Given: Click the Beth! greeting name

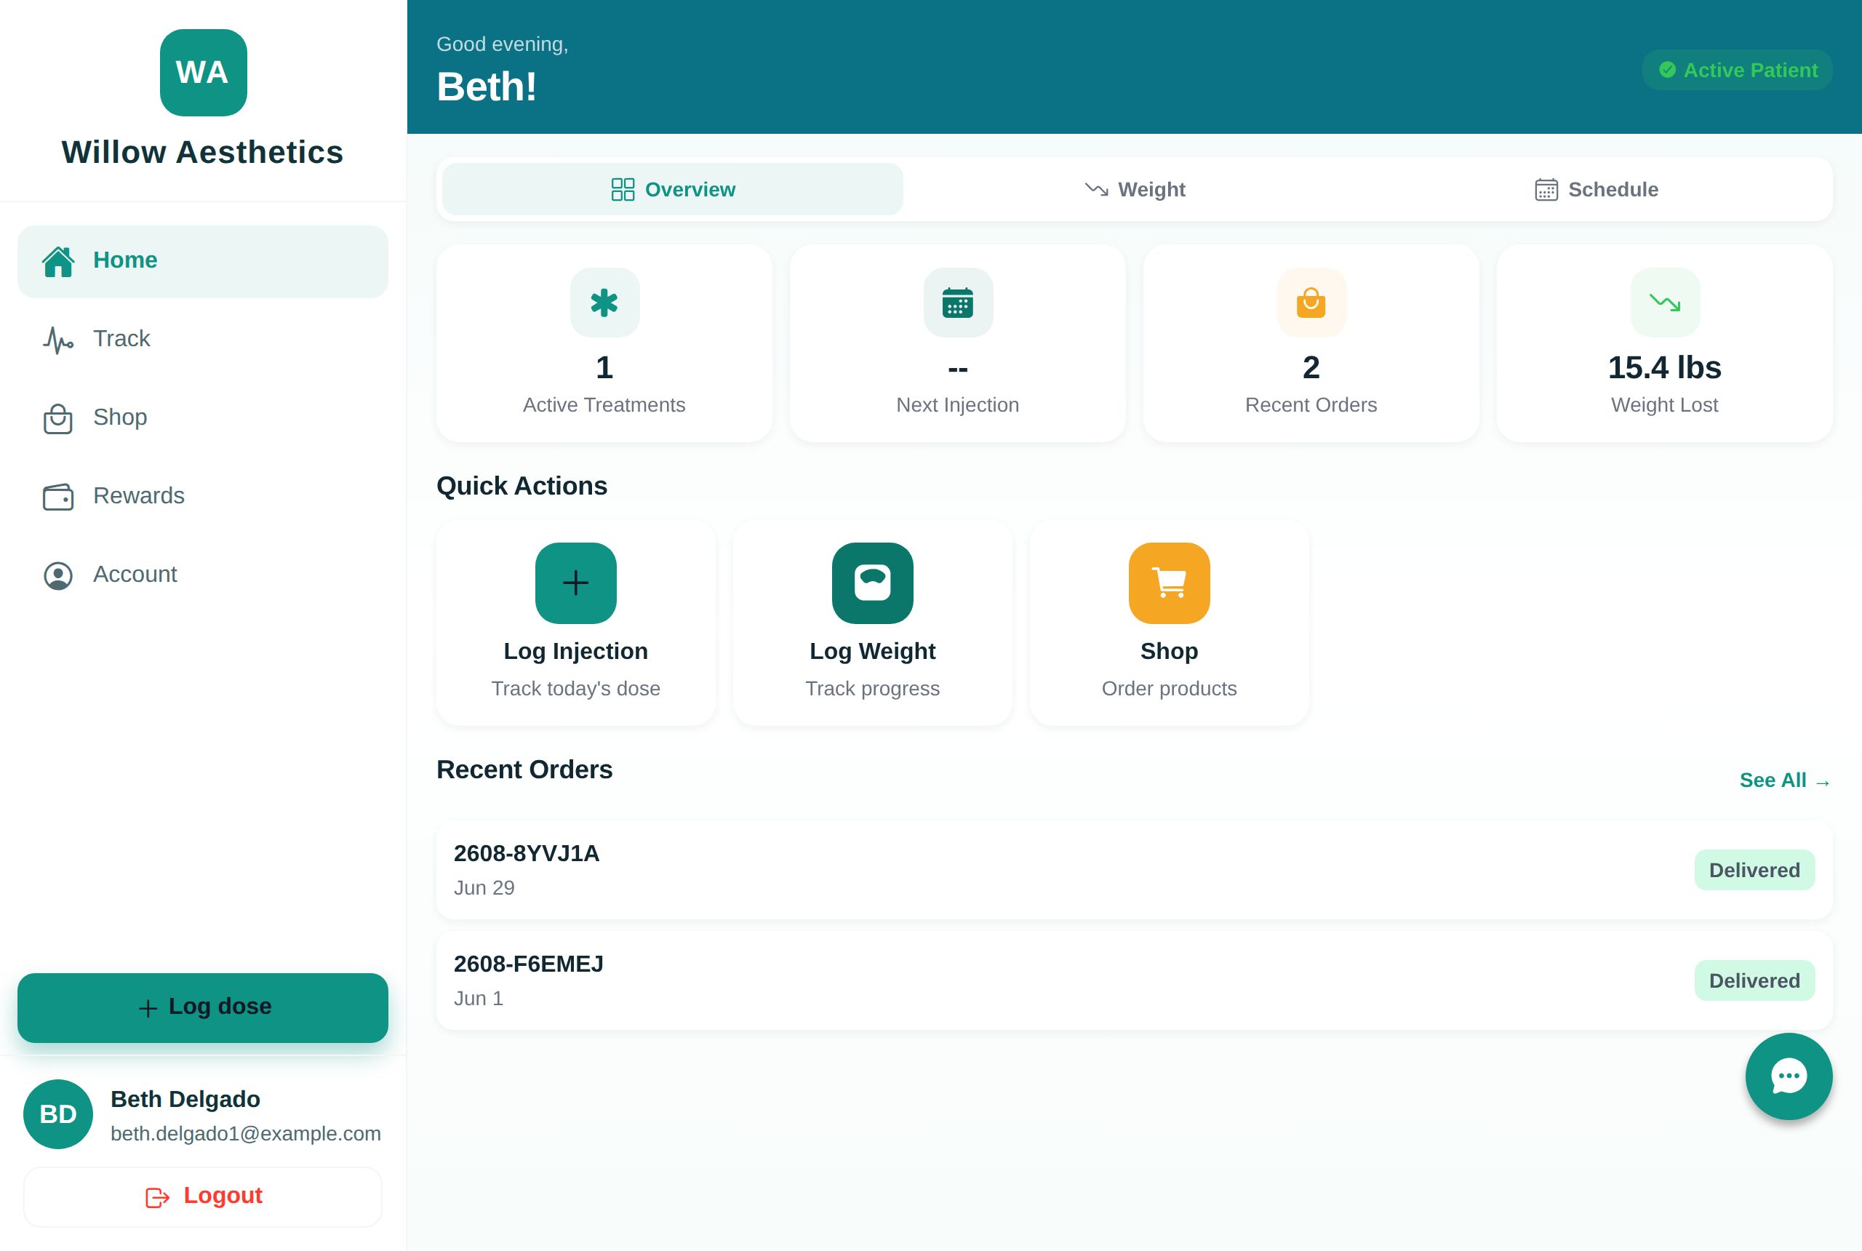Looking at the screenshot, I should pyautogui.click(x=487, y=87).
